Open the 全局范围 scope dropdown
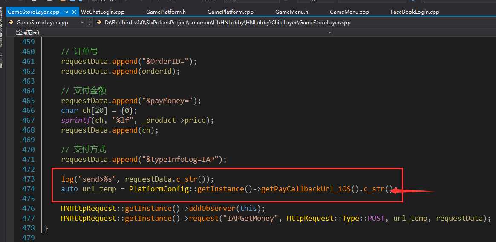 point(330,32)
